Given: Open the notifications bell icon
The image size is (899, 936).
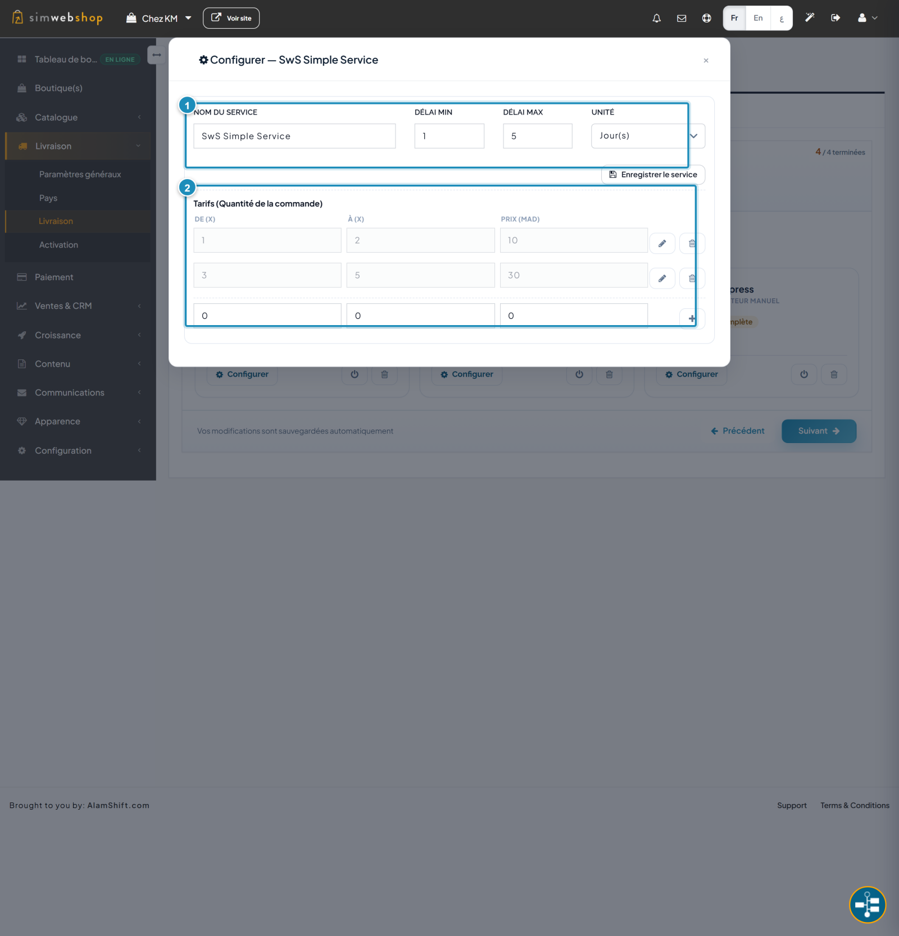Looking at the screenshot, I should coord(656,18).
